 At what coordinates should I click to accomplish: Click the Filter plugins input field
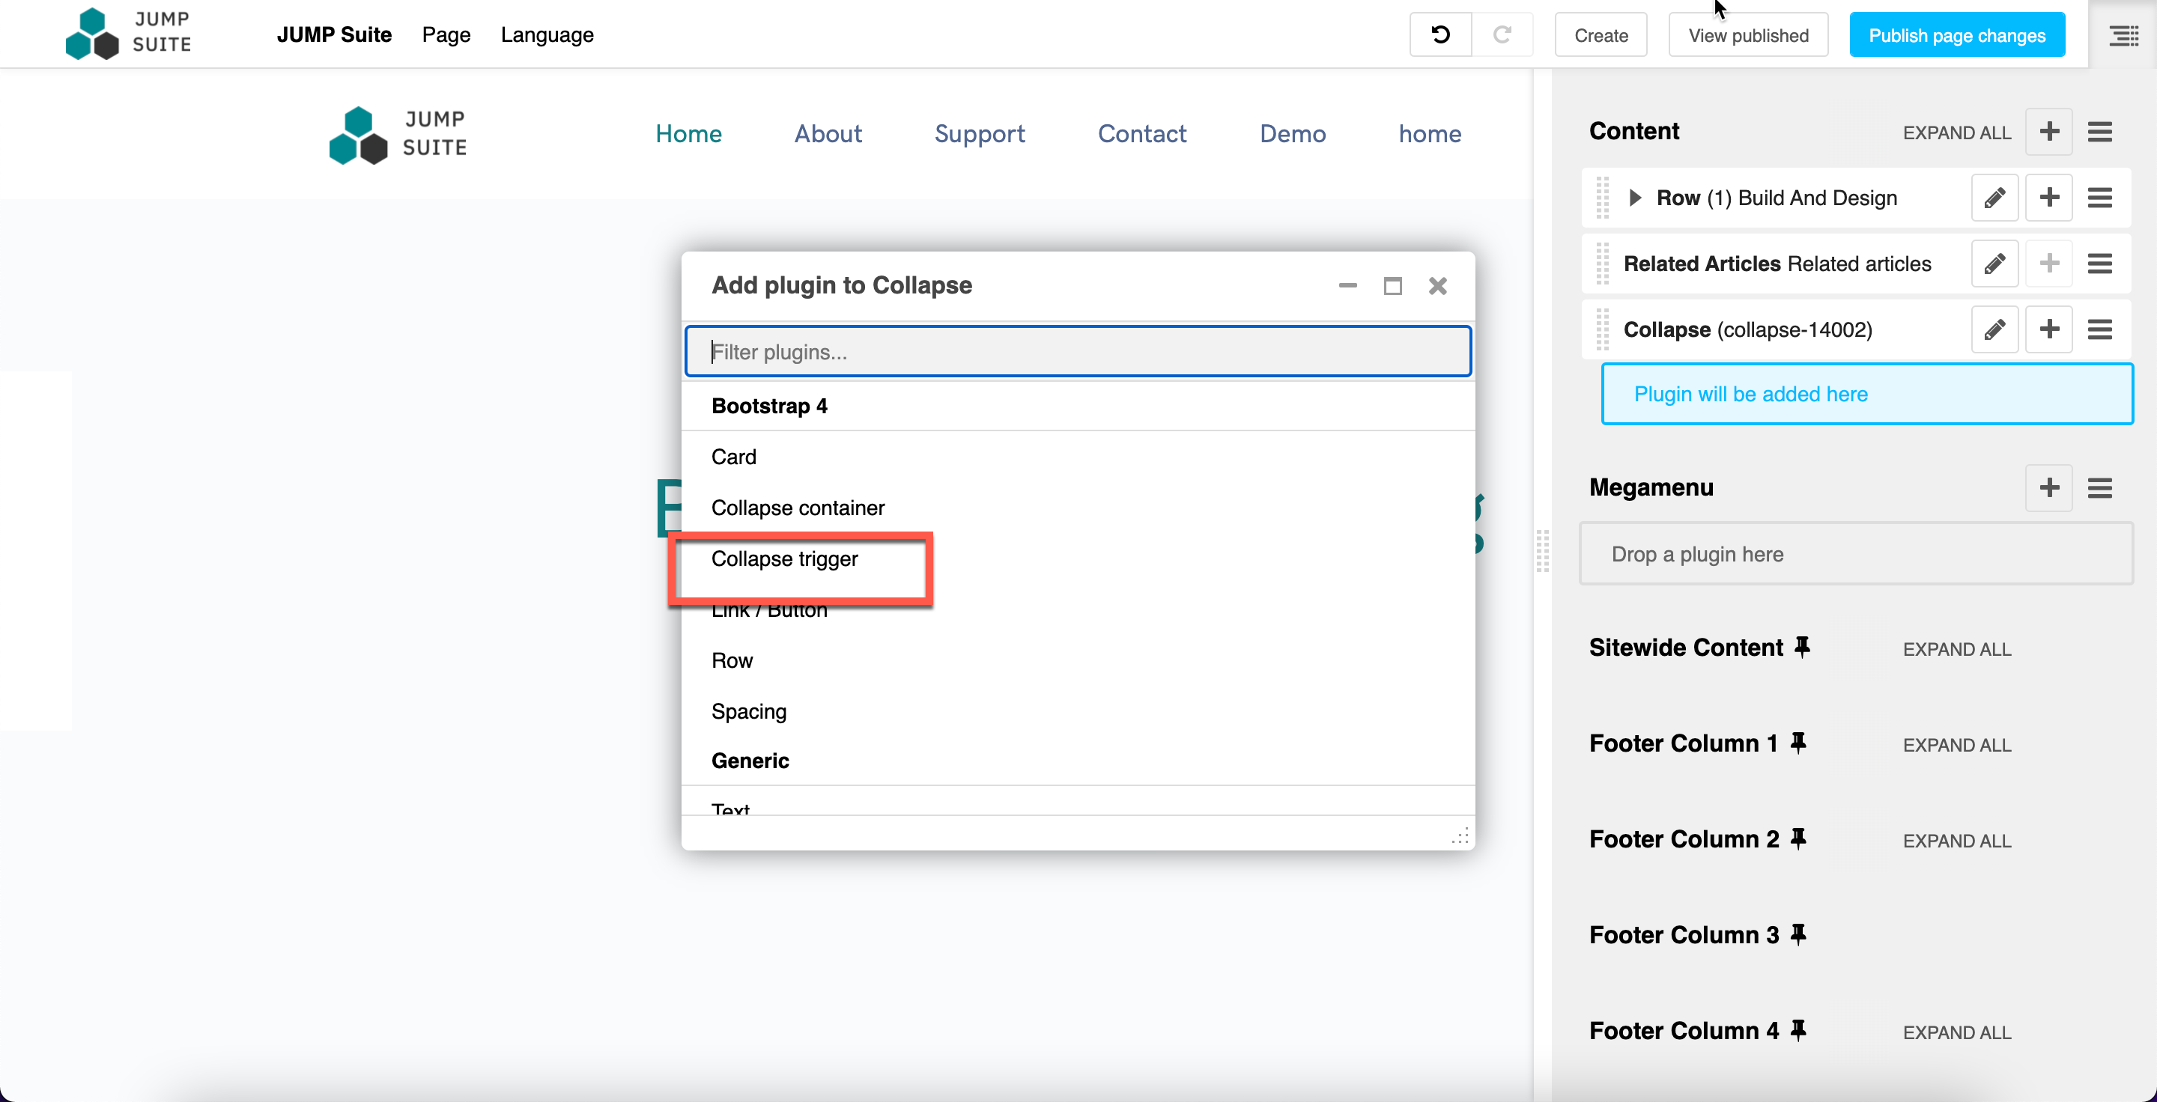[x=1078, y=351]
